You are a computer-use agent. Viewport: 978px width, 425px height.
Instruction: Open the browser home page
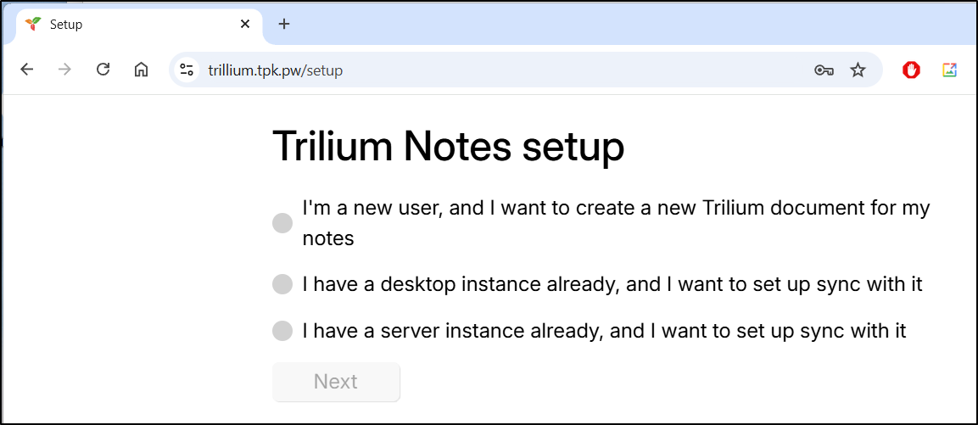coord(142,70)
